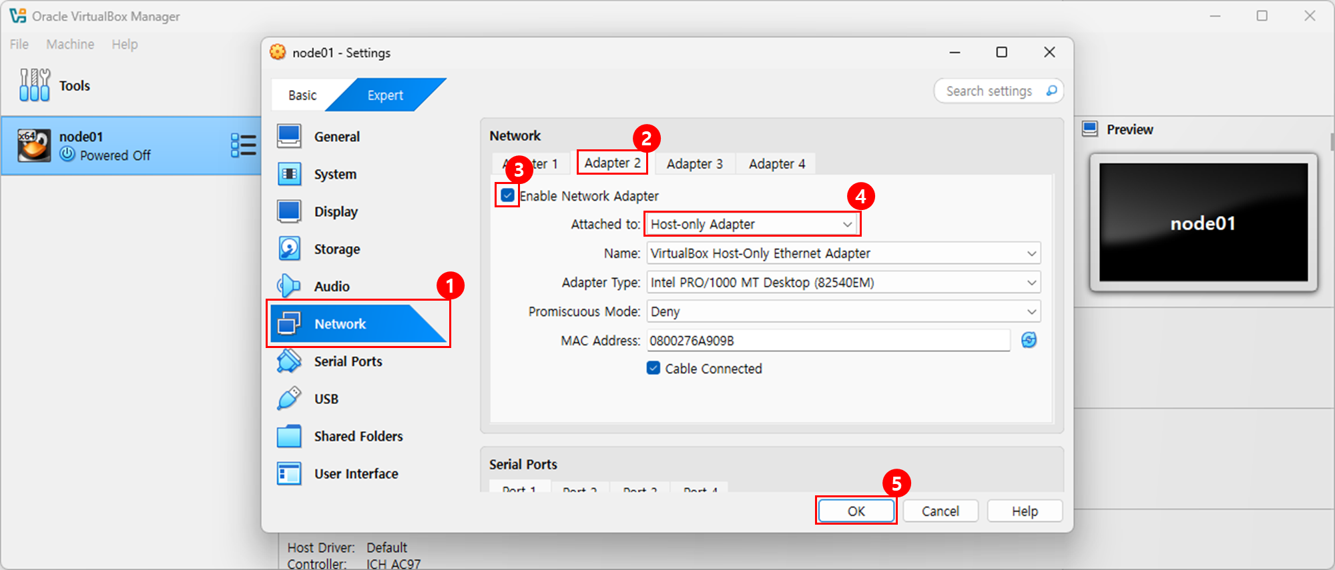Screen dimensions: 1335x570
Task: Click Host Driver Default text
Action: (347, 547)
